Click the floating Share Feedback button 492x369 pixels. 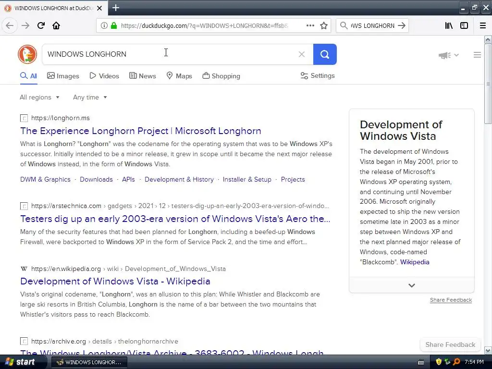(450, 344)
